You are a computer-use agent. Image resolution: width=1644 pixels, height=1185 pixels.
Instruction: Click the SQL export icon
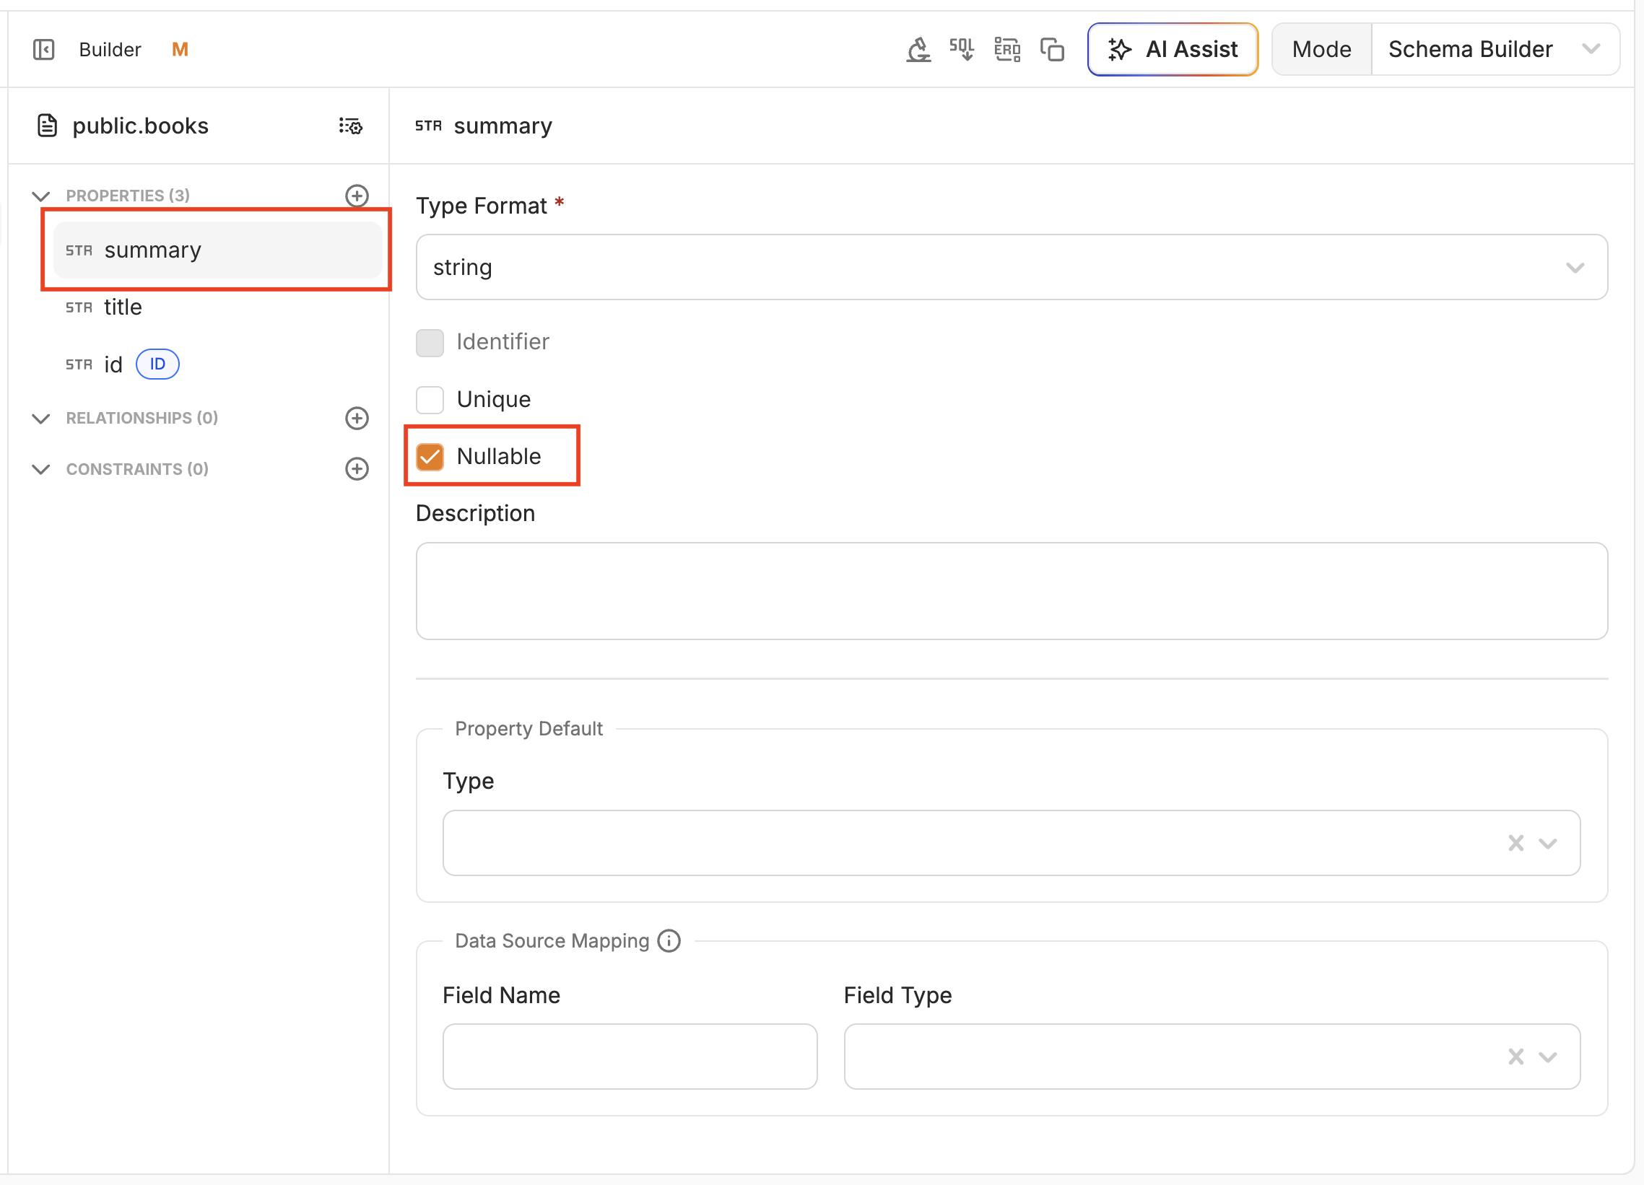pyautogui.click(x=962, y=49)
